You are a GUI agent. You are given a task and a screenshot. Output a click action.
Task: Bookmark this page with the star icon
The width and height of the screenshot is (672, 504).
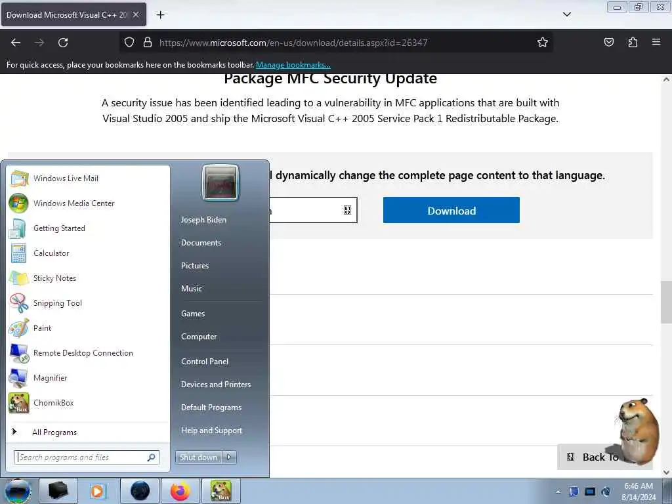click(543, 43)
